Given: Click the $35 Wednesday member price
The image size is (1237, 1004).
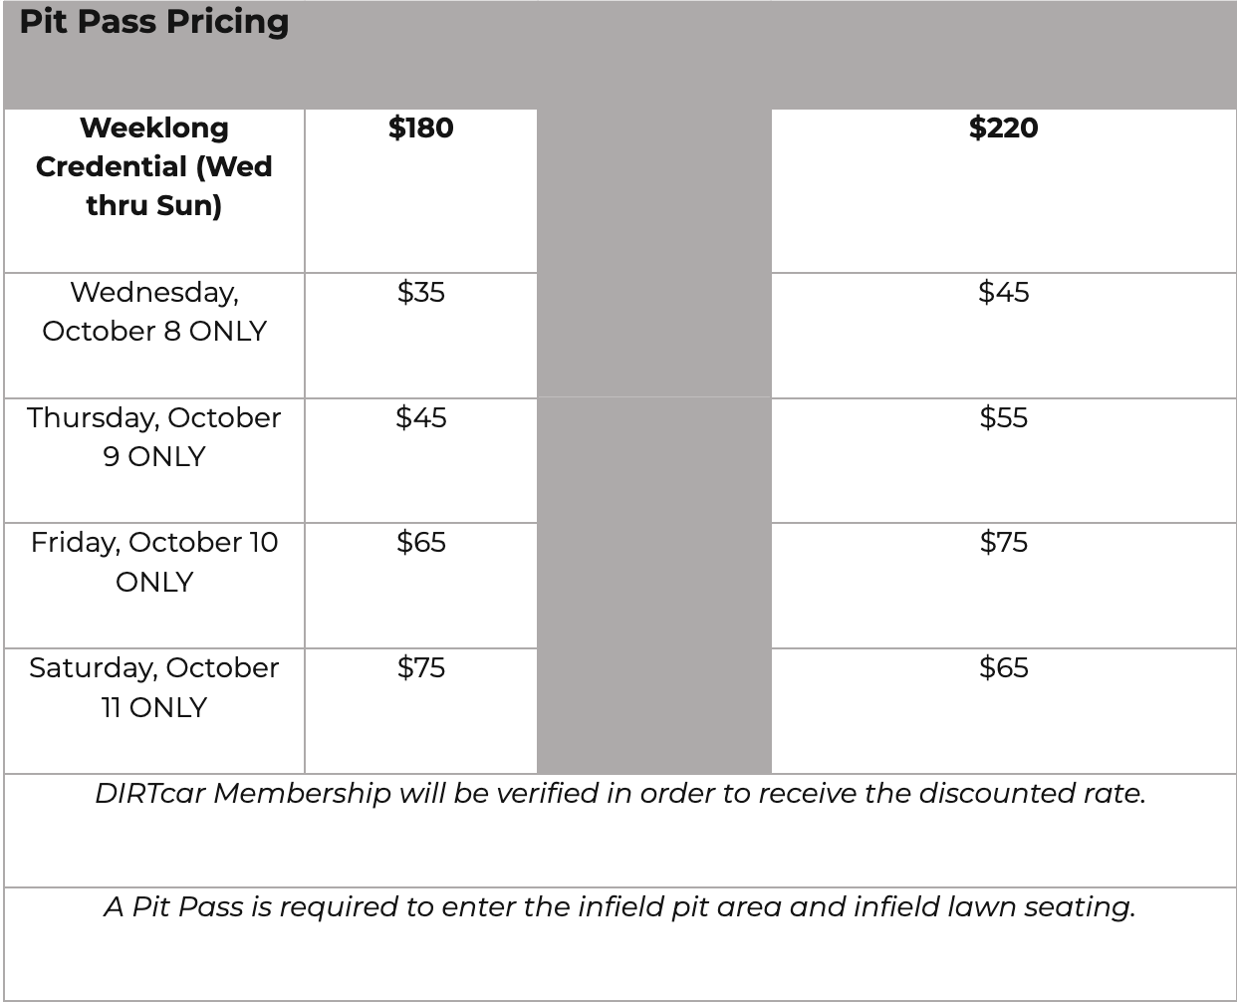Looking at the screenshot, I should (x=420, y=292).
